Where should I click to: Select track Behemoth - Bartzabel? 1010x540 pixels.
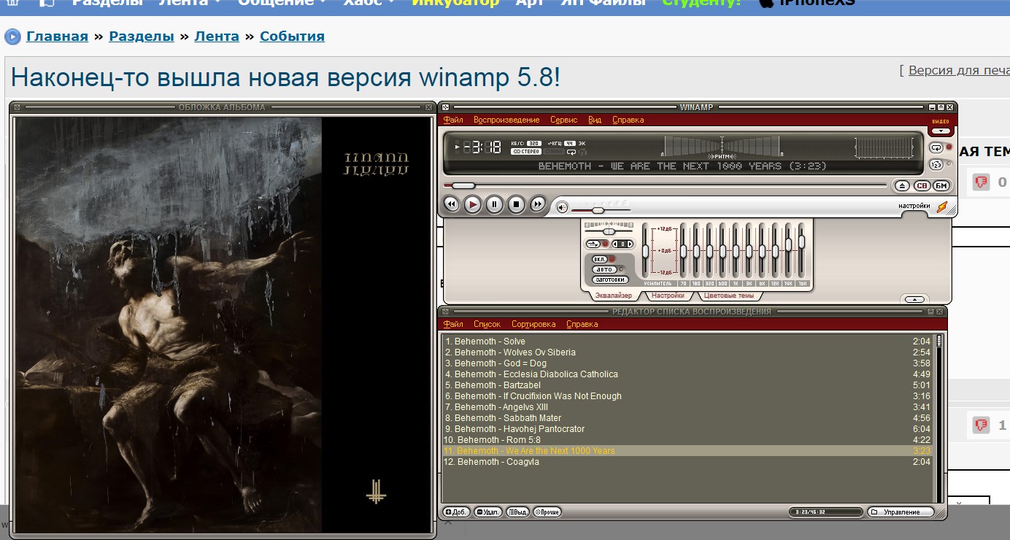point(687,385)
